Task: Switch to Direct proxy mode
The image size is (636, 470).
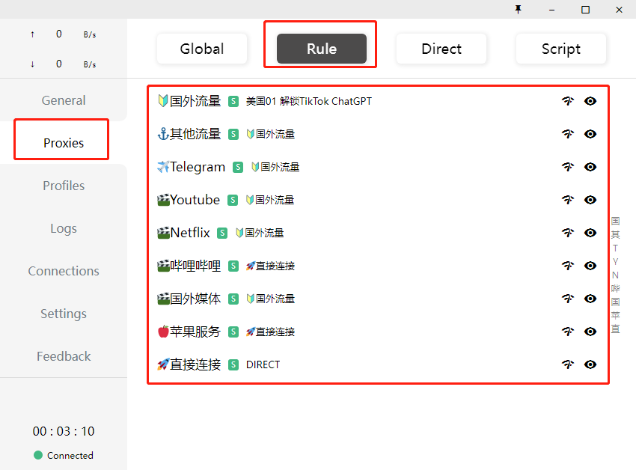Action: (x=441, y=49)
